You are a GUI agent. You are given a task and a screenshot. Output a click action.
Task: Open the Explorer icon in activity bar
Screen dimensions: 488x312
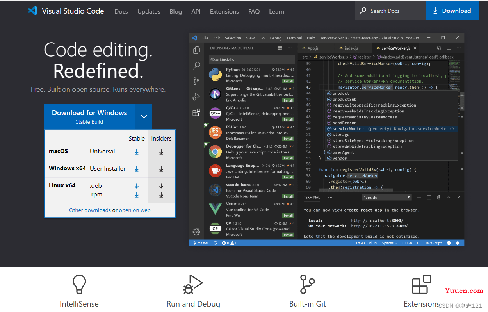(x=196, y=50)
